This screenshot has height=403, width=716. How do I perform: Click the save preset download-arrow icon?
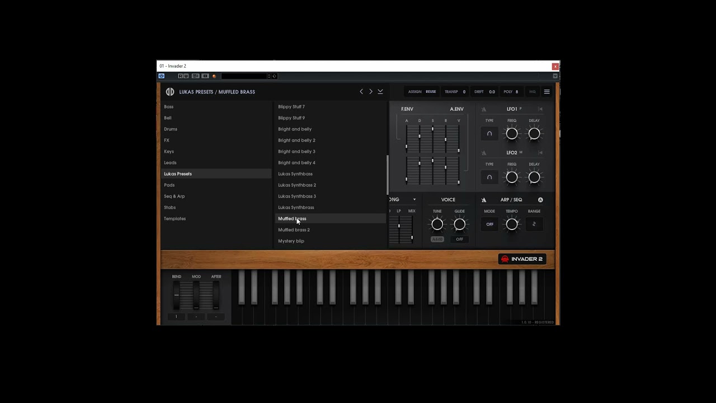click(380, 92)
